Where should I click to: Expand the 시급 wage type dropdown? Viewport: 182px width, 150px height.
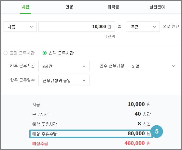pyautogui.click(x=20, y=27)
